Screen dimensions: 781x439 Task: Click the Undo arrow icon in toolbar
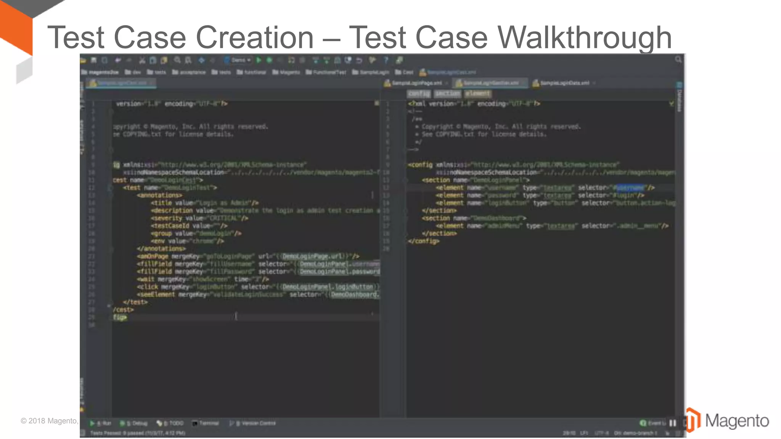tap(118, 60)
